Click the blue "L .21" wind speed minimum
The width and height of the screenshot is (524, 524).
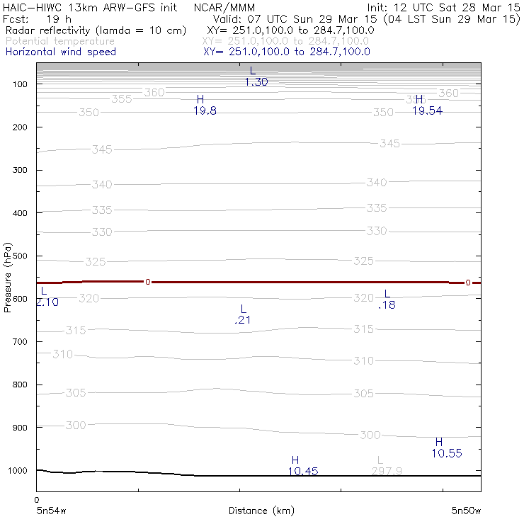pos(243,314)
